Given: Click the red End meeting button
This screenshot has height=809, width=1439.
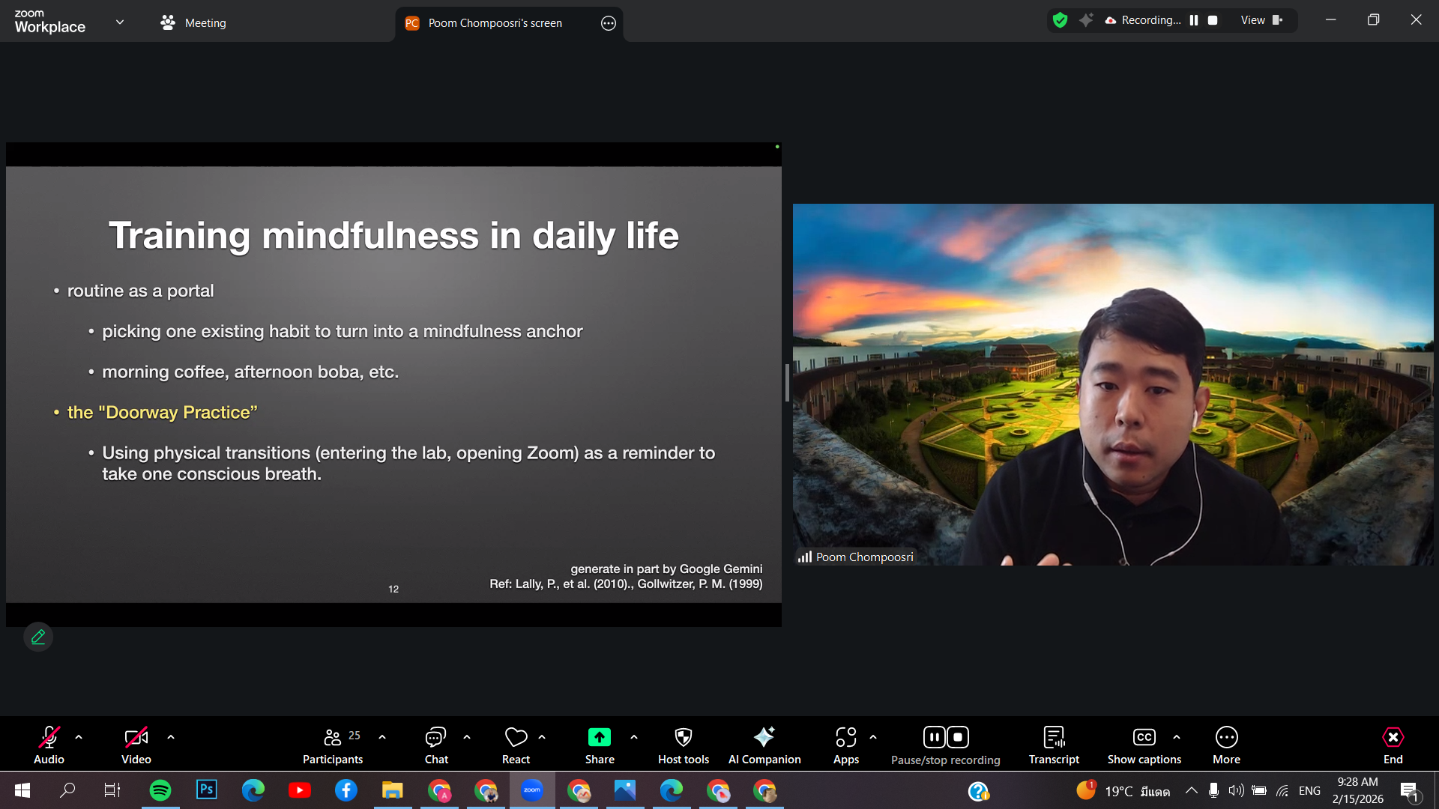Looking at the screenshot, I should [x=1393, y=745].
